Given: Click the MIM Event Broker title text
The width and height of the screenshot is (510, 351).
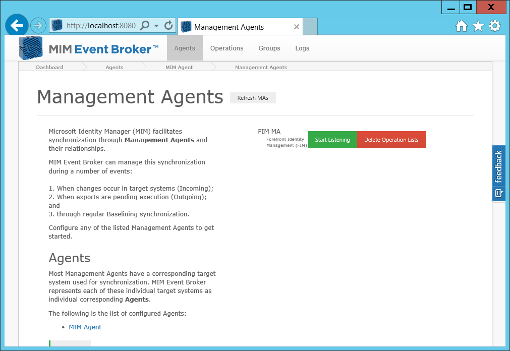Looking at the screenshot, I should pyautogui.click(x=103, y=49).
